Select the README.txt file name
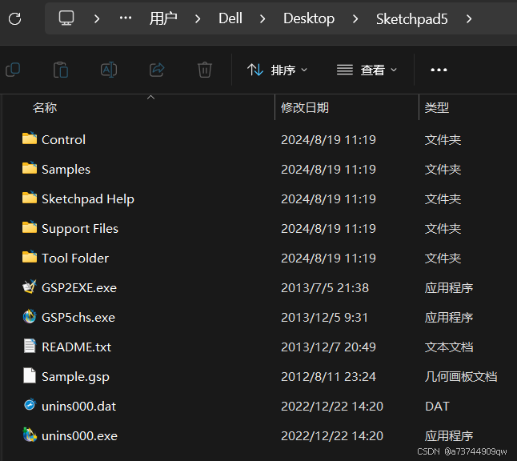Screen dimensions: 517x461 pos(77,347)
